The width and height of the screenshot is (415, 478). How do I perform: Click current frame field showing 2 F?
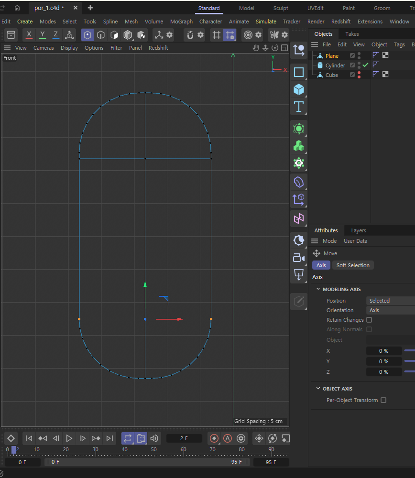point(184,438)
